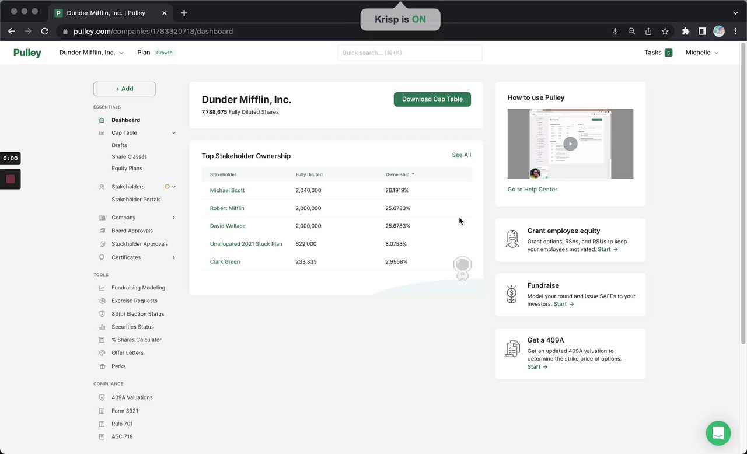Start the Get a 409A flow

[537, 367]
